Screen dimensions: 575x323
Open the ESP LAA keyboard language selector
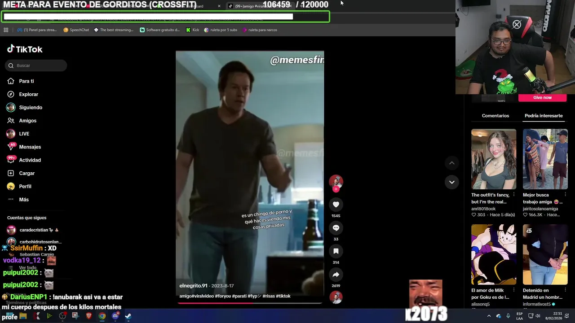click(x=520, y=316)
